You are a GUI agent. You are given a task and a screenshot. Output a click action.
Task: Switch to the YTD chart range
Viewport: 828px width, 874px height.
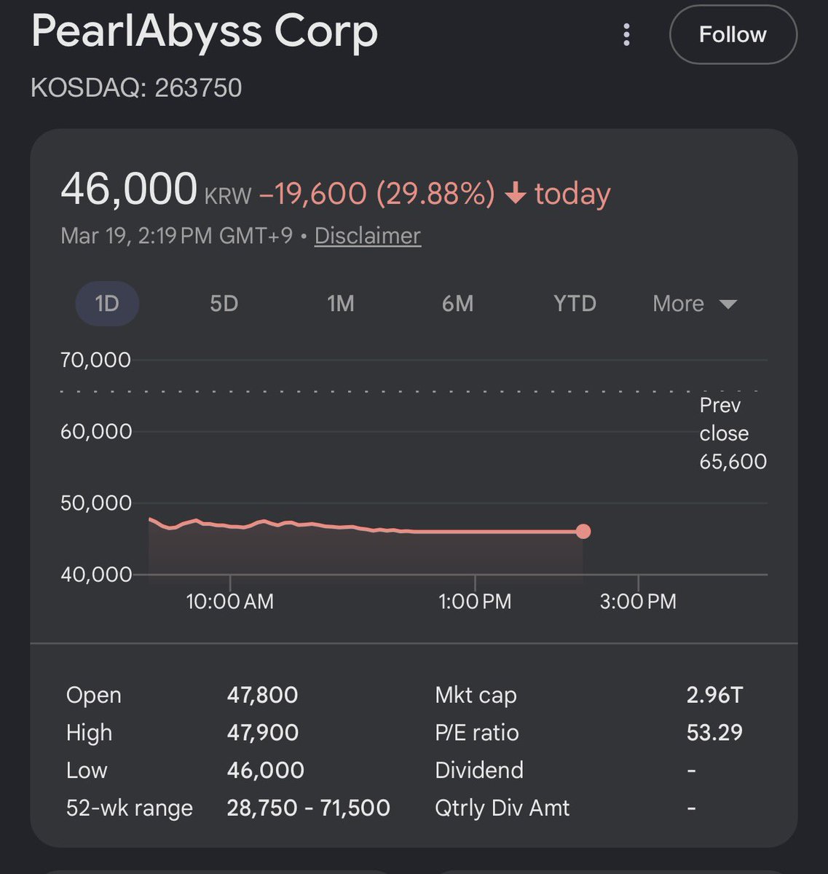pos(575,303)
